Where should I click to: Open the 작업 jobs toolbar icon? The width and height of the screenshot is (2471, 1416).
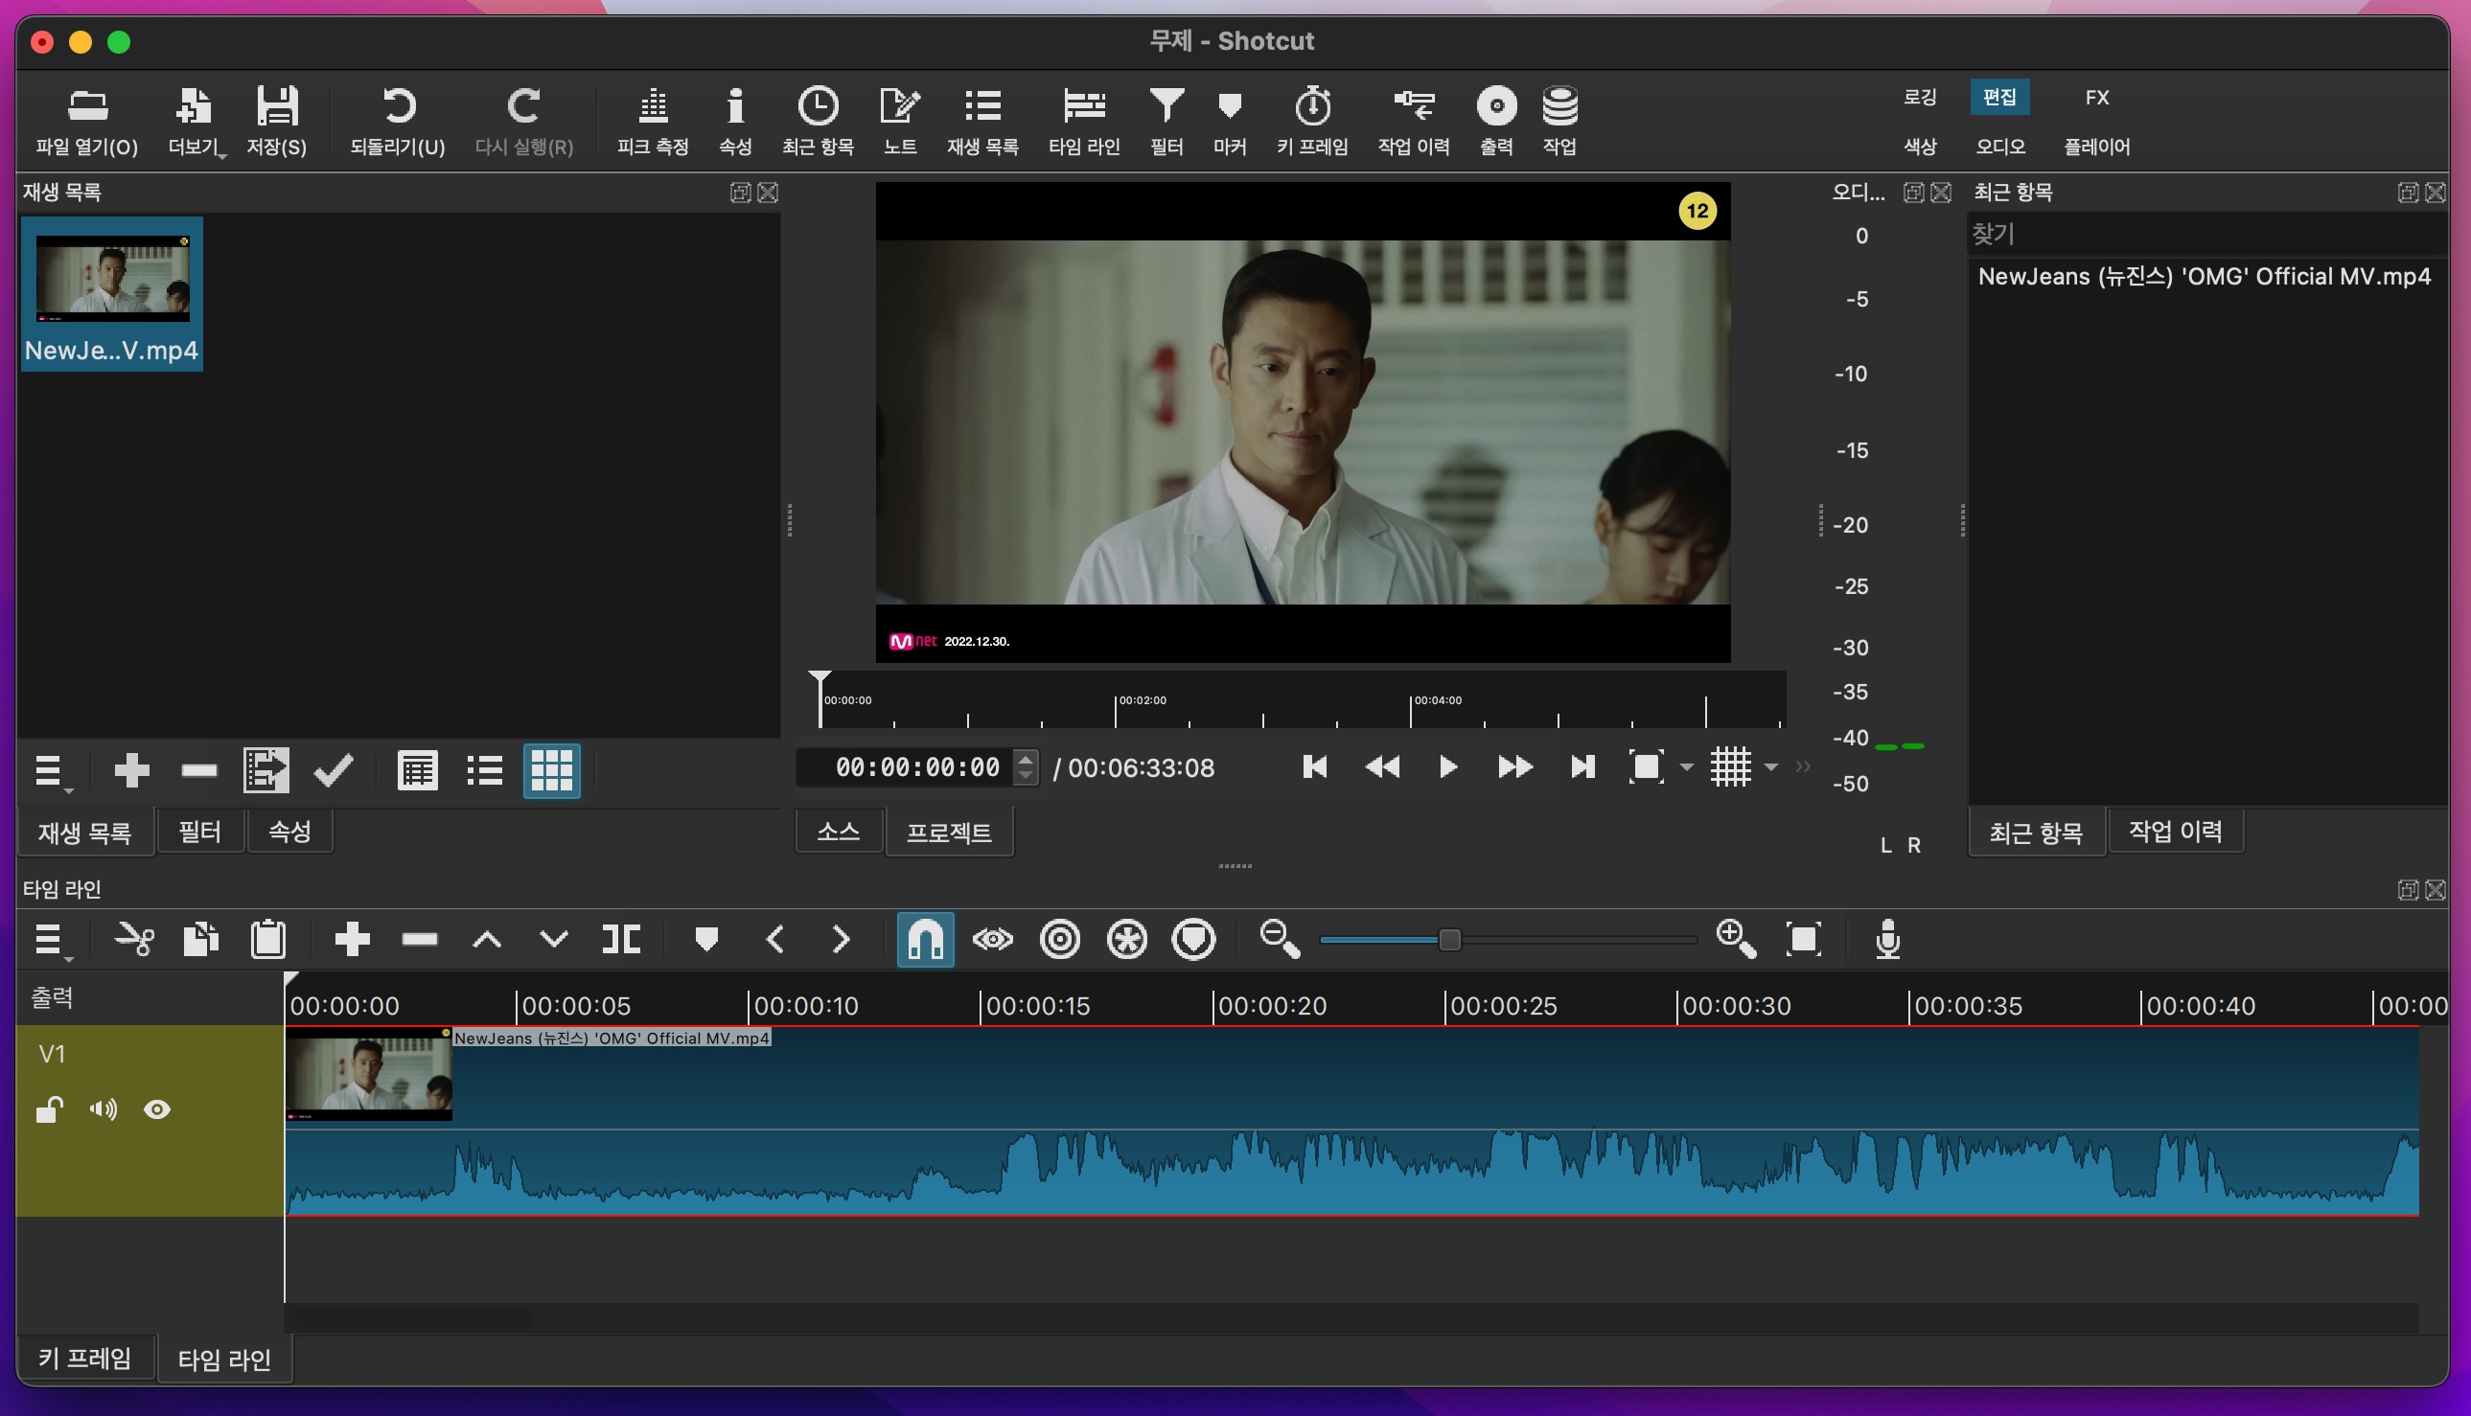click(1559, 121)
